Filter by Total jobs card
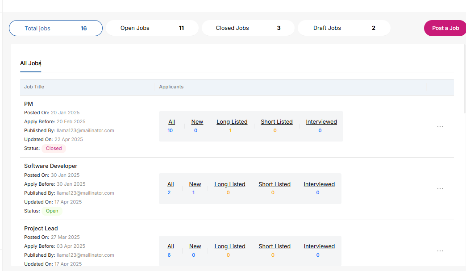The image size is (466, 271). [56, 28]
